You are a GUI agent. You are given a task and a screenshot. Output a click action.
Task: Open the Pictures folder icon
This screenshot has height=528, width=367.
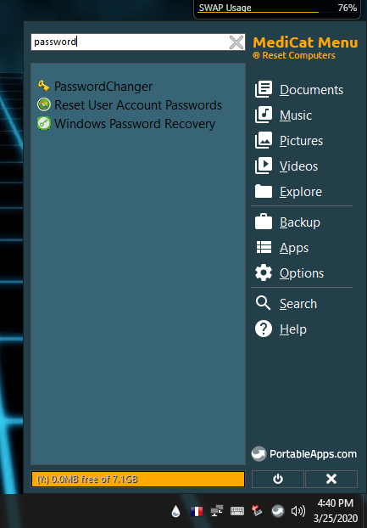264,140
